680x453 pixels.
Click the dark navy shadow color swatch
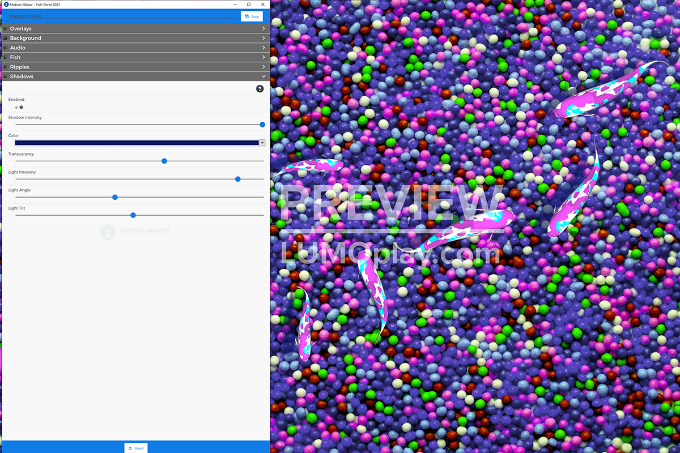137,143
